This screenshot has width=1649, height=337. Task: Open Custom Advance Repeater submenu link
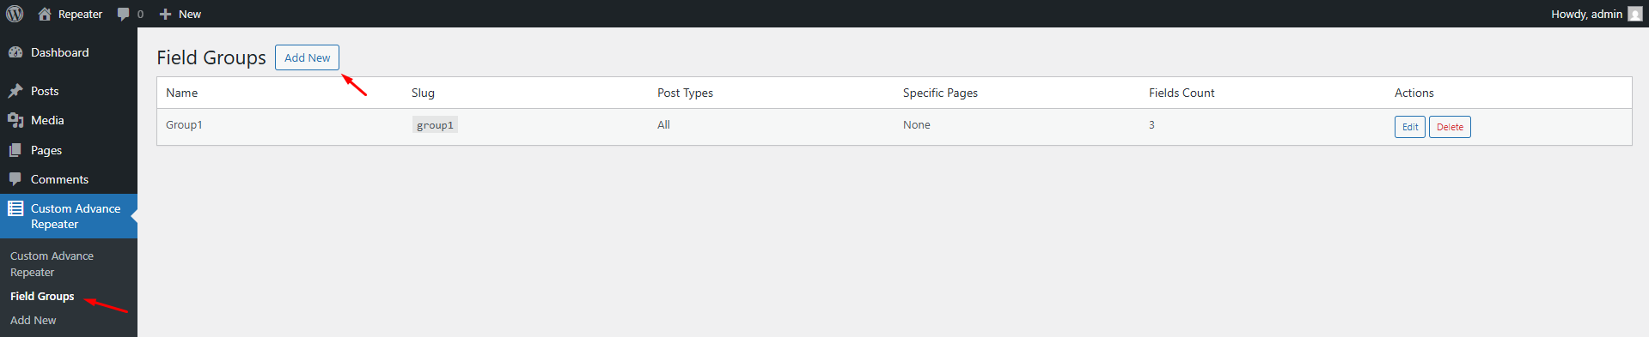click(x=52, y=264)
